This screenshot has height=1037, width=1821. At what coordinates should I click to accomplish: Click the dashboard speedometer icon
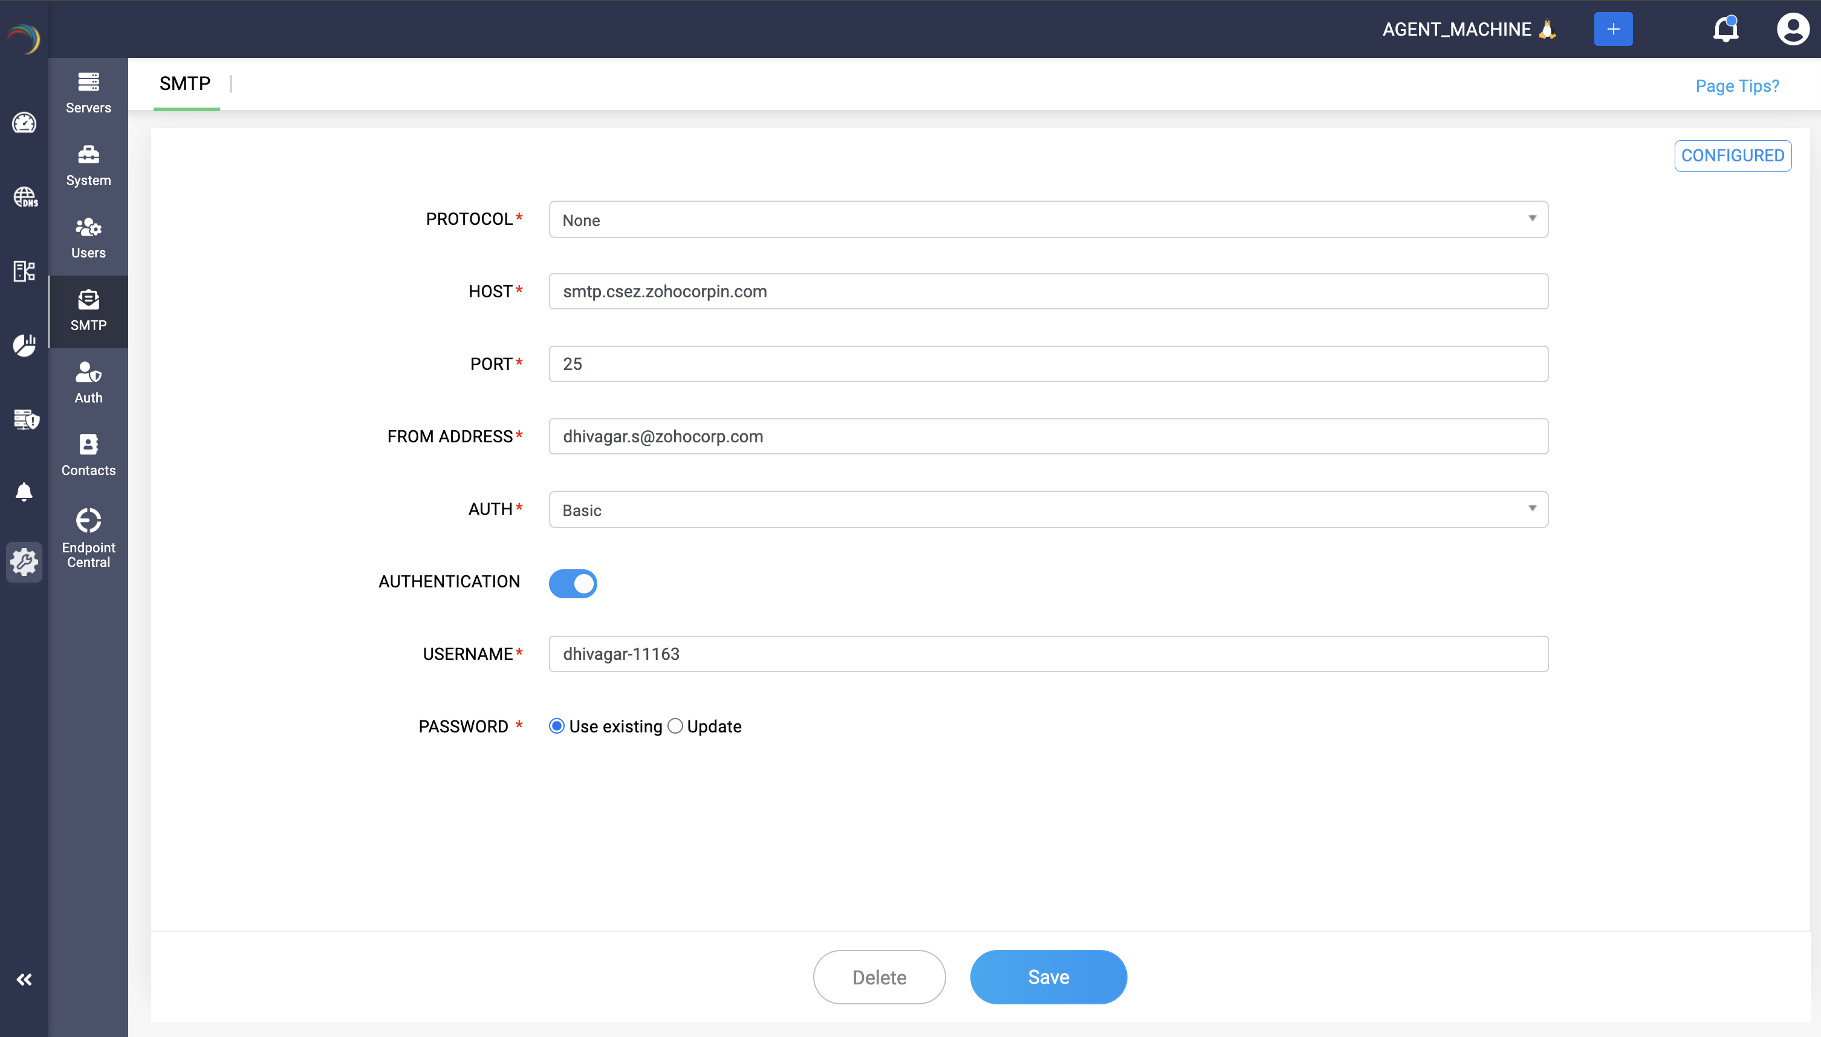24,123
